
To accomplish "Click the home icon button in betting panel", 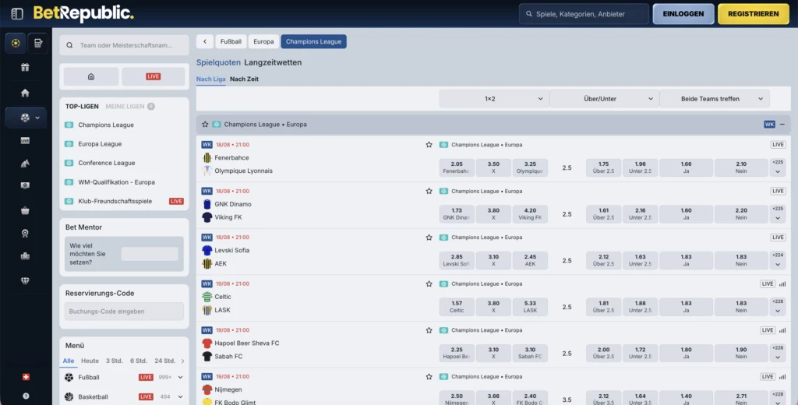I will tap(91, 76).
